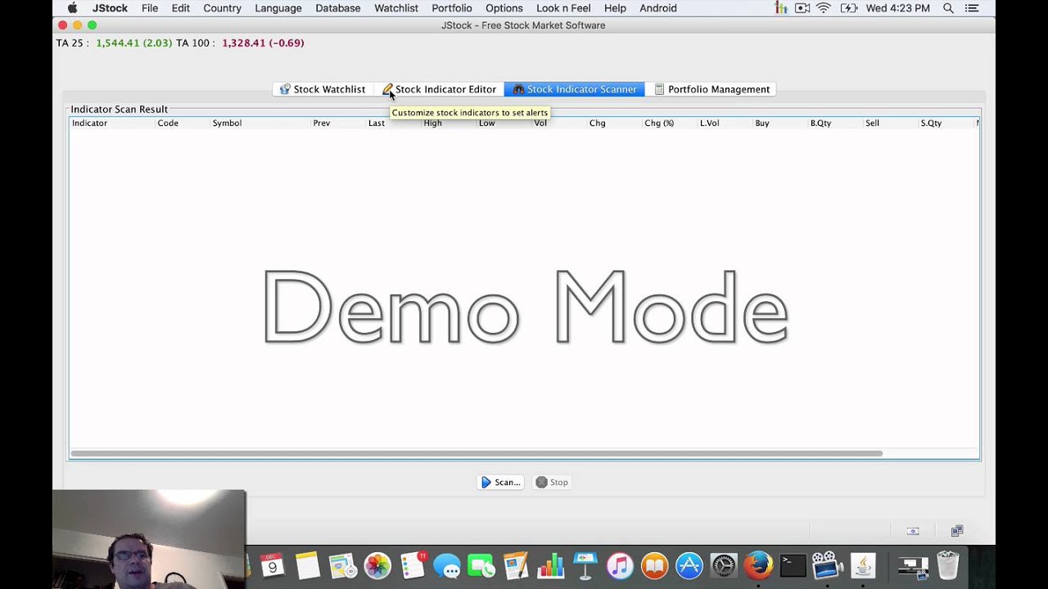Open the JStock application menu
Viewport: 1048px width, 589px height.
[110, 8]
